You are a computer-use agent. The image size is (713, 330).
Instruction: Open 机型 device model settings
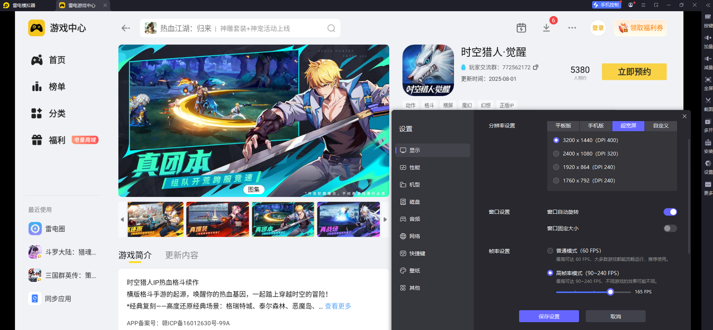pyautogui.click(x=433, y=185)
